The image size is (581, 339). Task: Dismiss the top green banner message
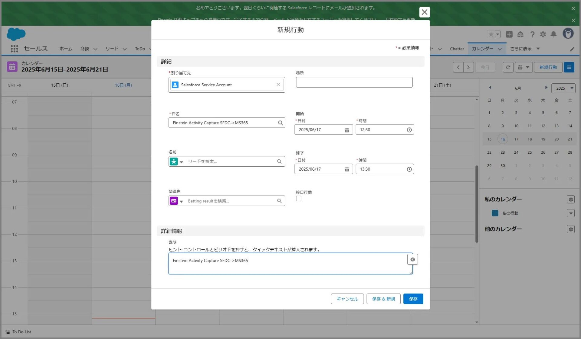(573, 8)
